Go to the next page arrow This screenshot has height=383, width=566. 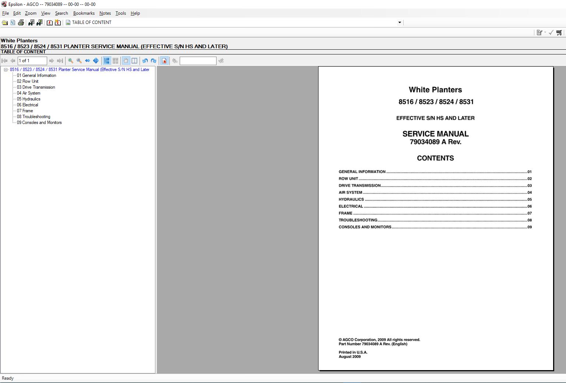(52, 61)
